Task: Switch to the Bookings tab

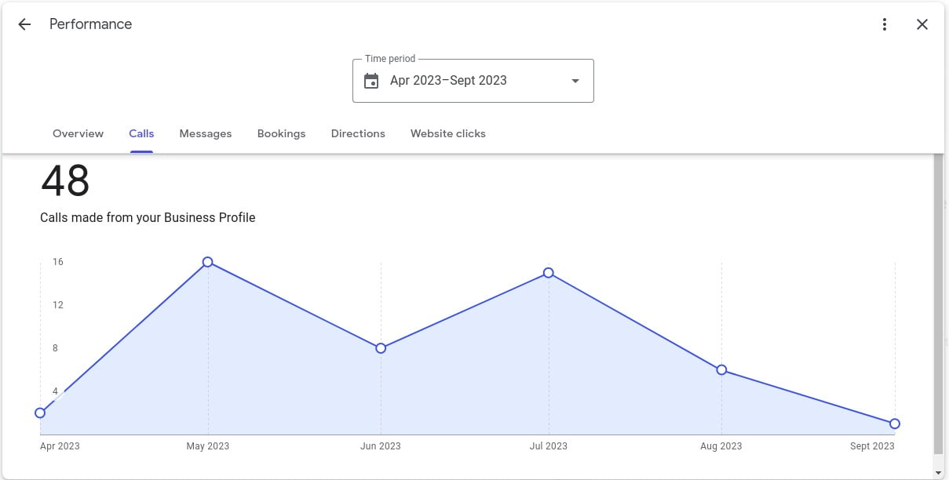Action: click(x=281, y=133)
